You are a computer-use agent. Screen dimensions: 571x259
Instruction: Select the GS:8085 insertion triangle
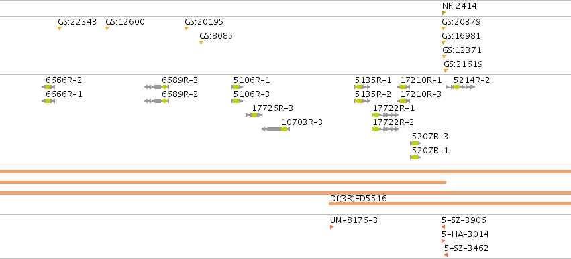coord(201,43)
